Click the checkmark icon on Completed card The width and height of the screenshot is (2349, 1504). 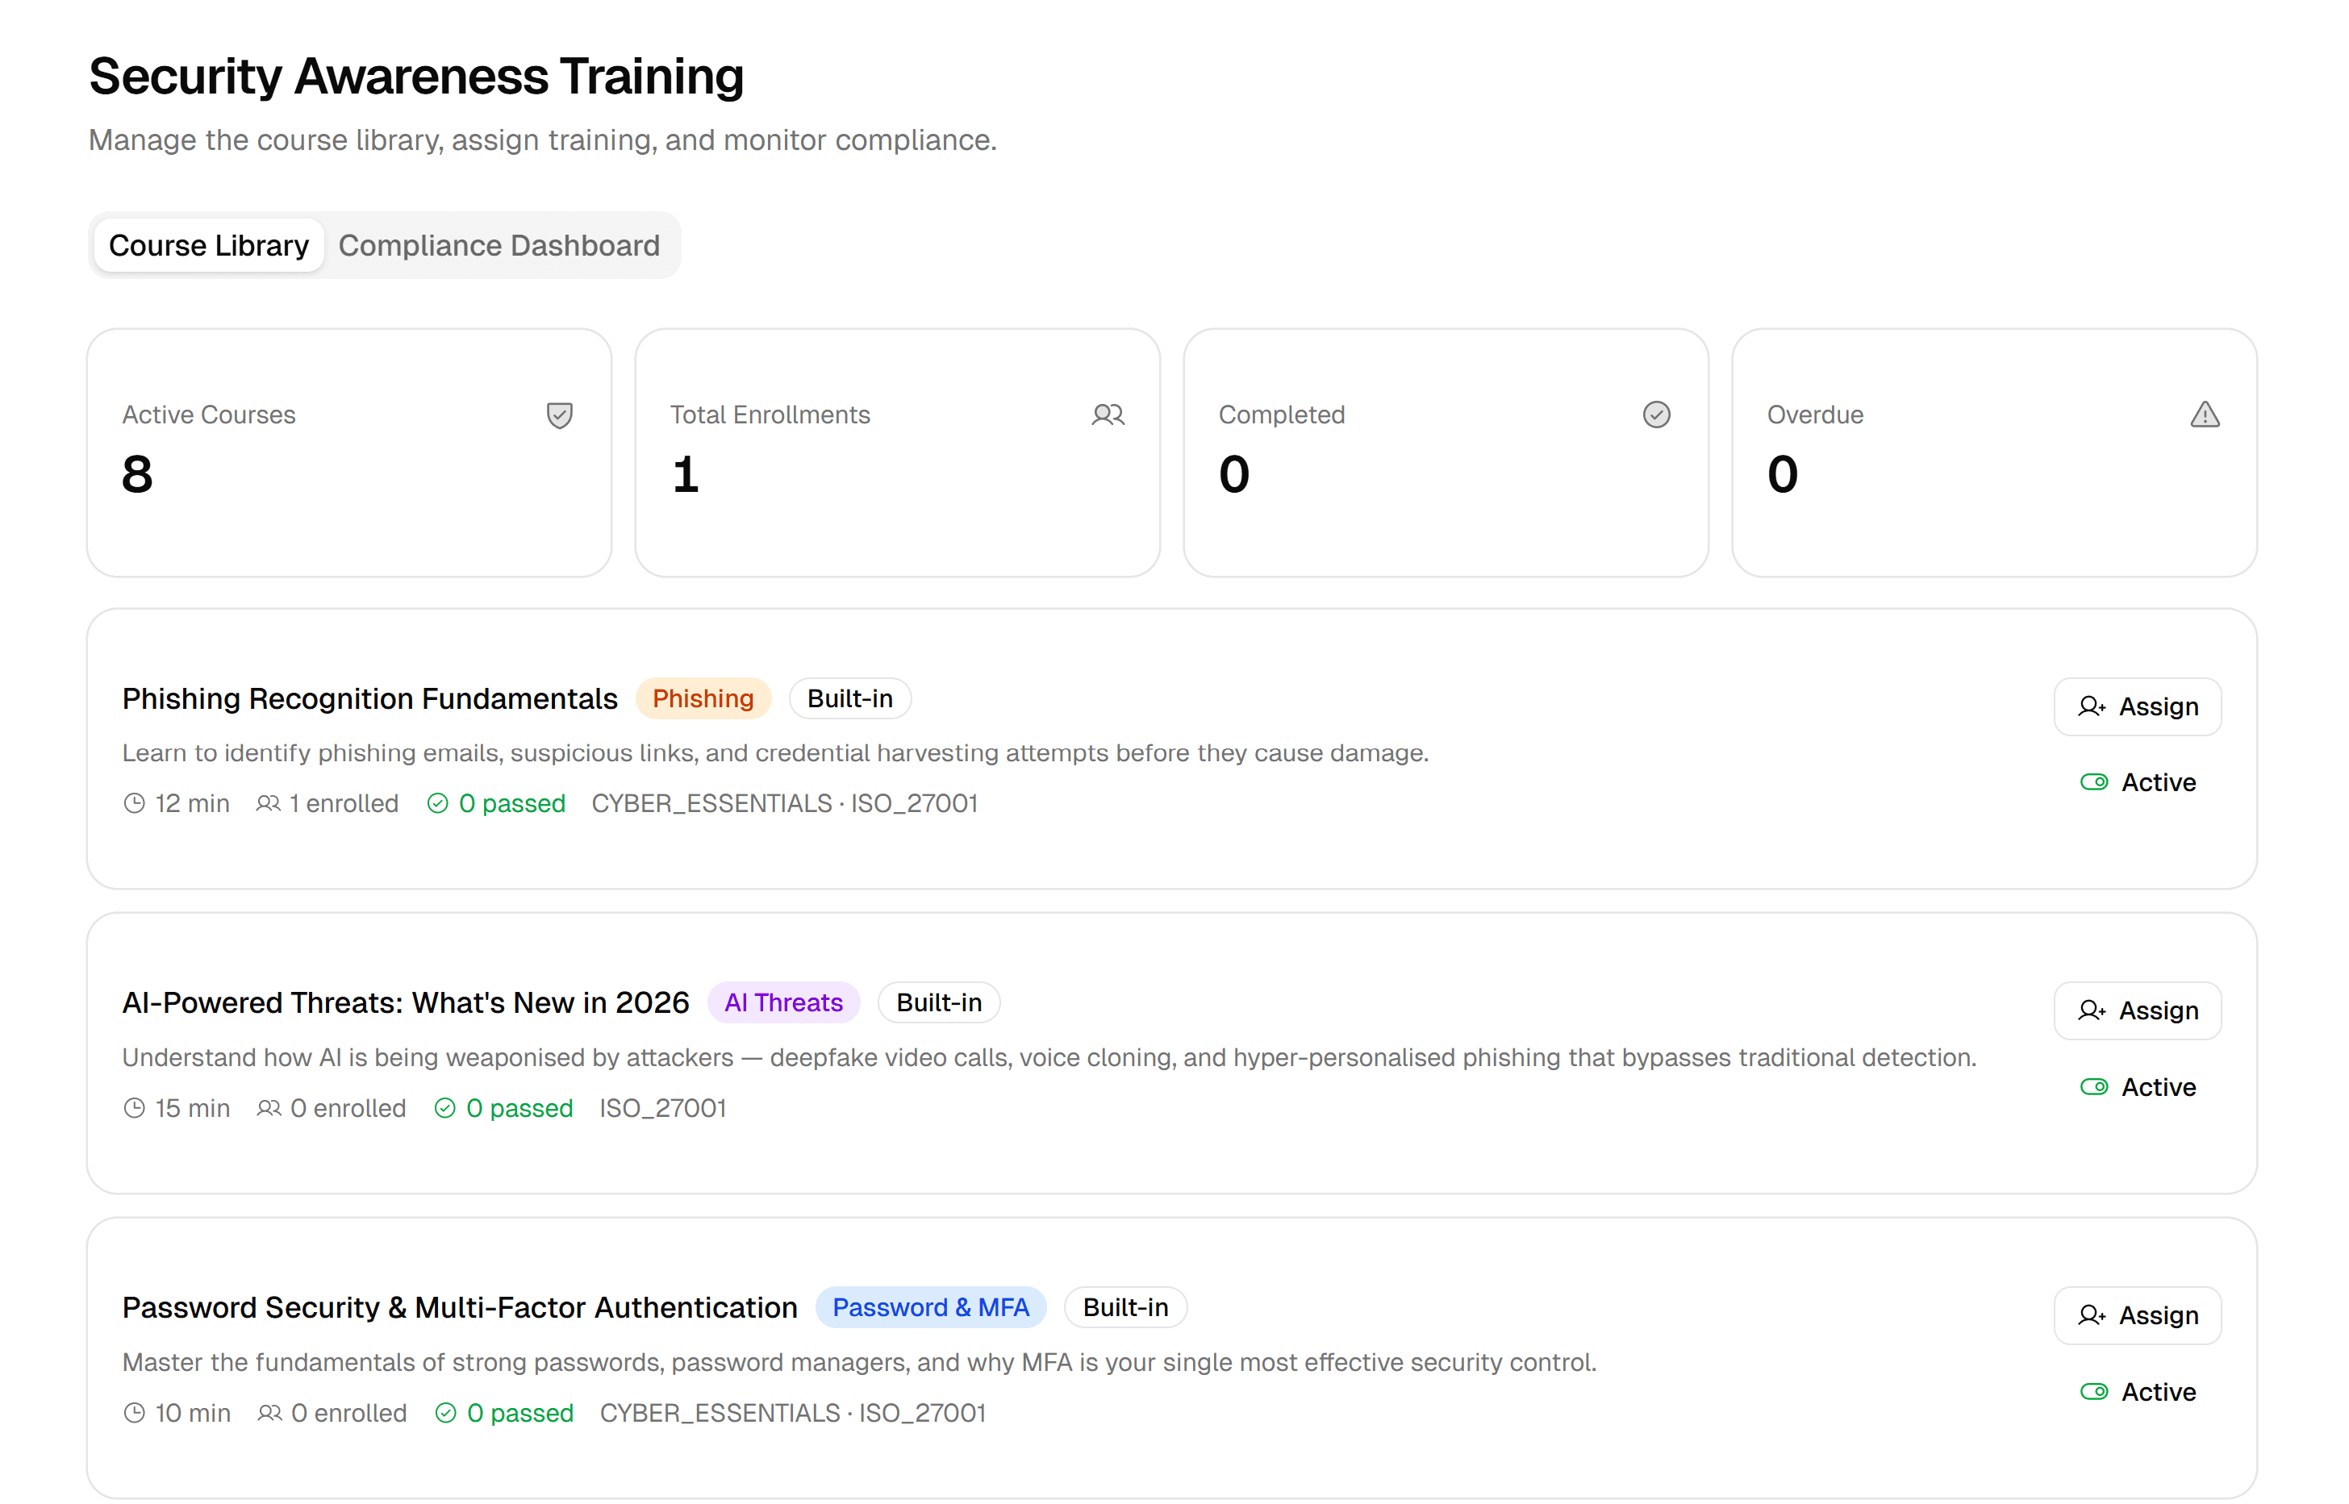1655,415
